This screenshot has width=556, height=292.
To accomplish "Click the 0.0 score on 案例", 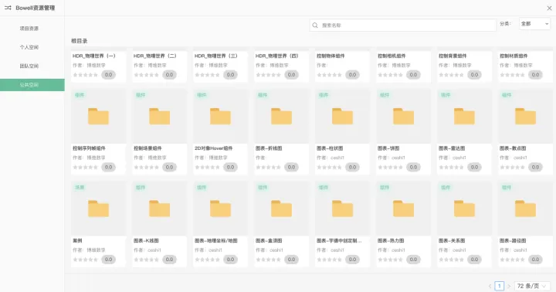I will 109,260.
